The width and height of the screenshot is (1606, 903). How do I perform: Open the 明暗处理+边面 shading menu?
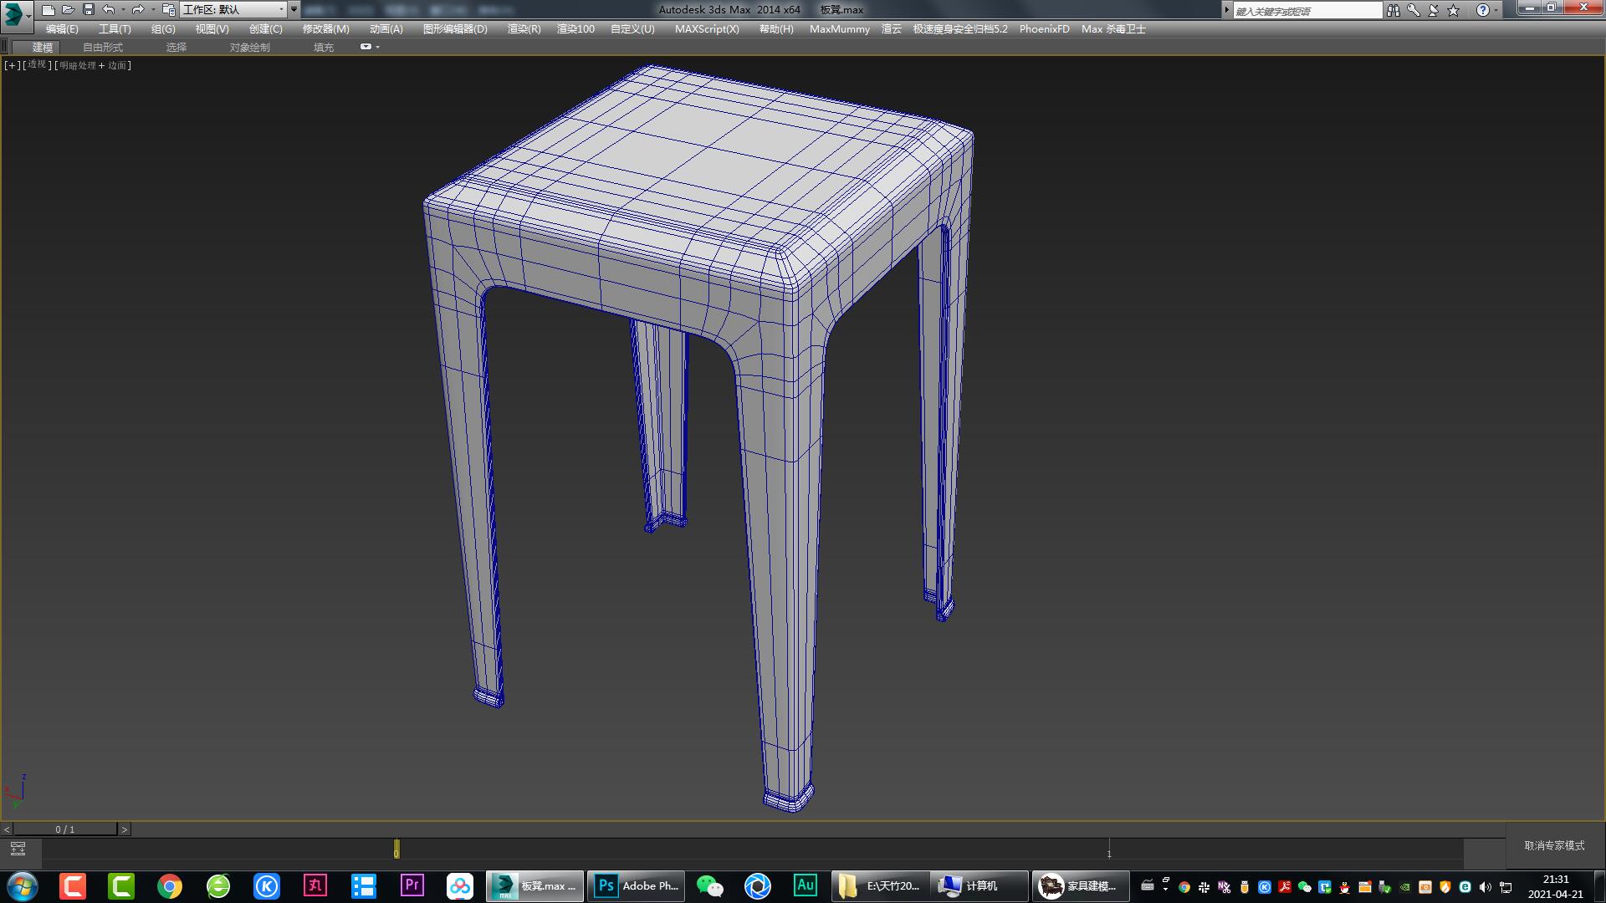(90, 64)
